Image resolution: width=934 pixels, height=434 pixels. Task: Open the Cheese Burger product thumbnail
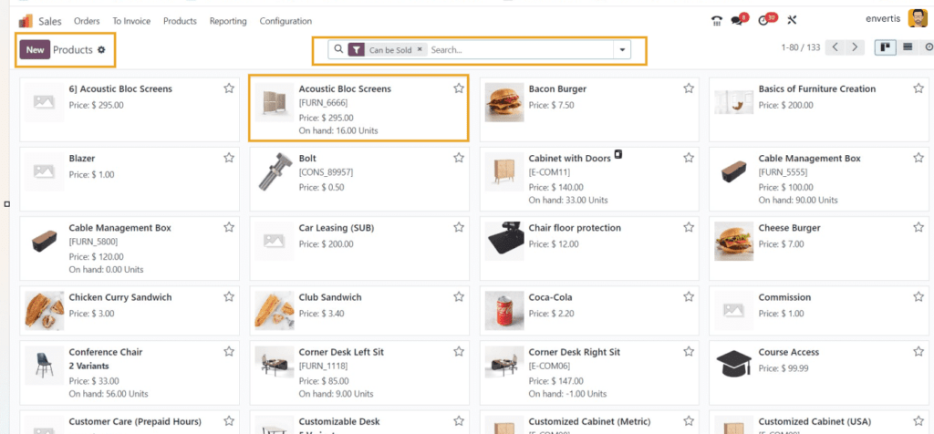click(733, 241)
